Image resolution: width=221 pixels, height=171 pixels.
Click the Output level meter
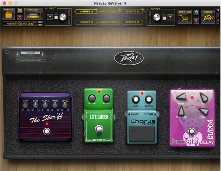150,17
